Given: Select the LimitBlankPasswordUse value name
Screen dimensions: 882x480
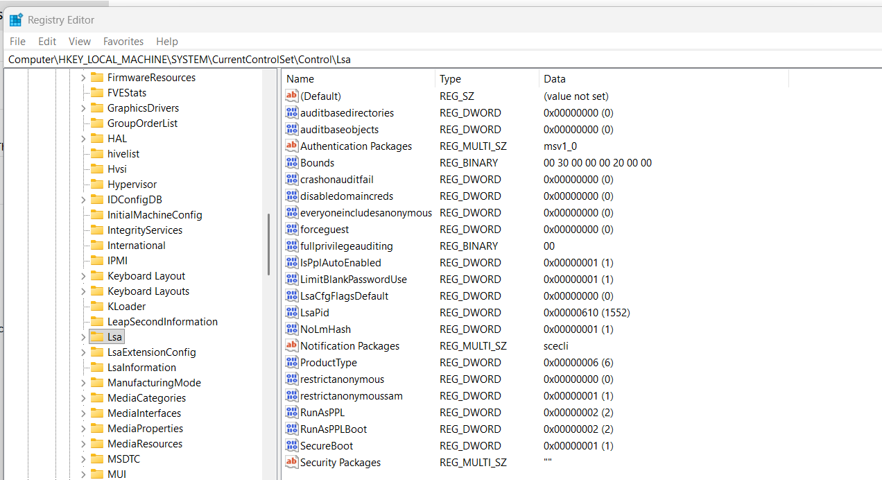Looking at the screenshot, I should (x=354, y=280).
